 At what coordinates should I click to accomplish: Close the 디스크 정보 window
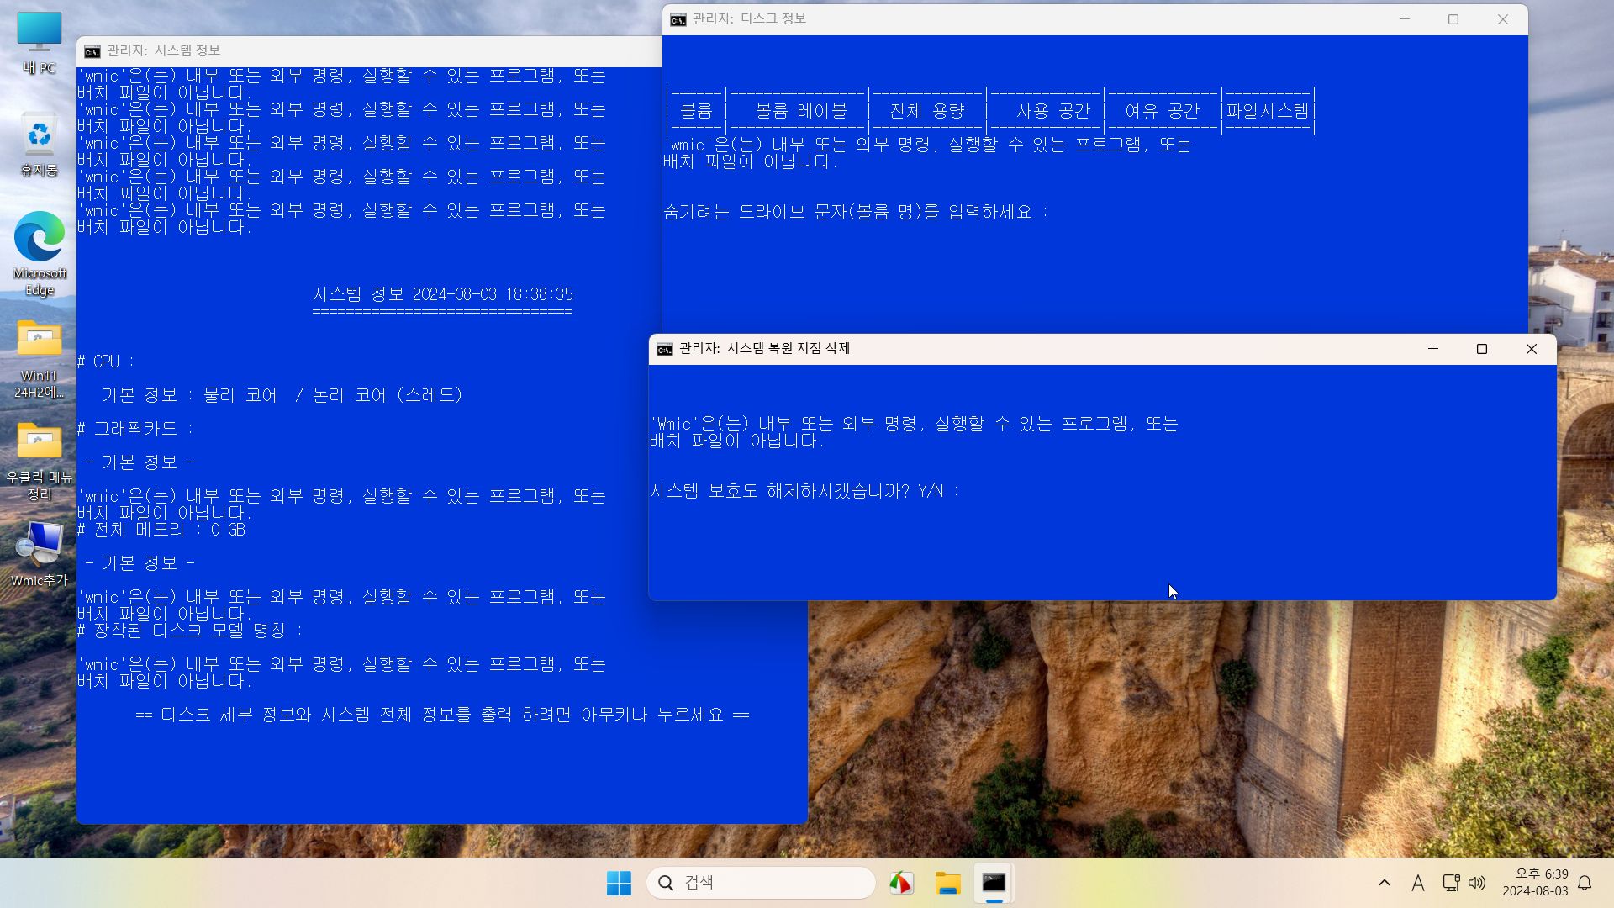coord(1503,19)
